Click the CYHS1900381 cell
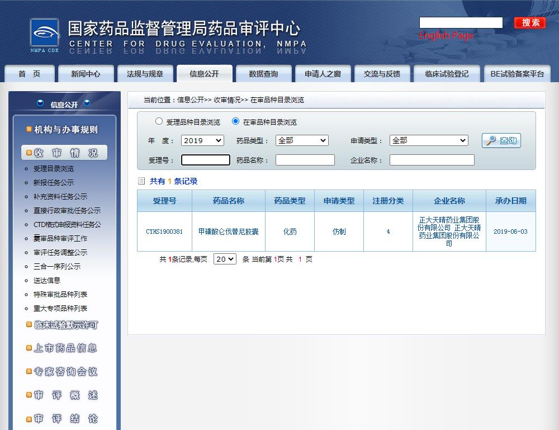 click(164, 231)
